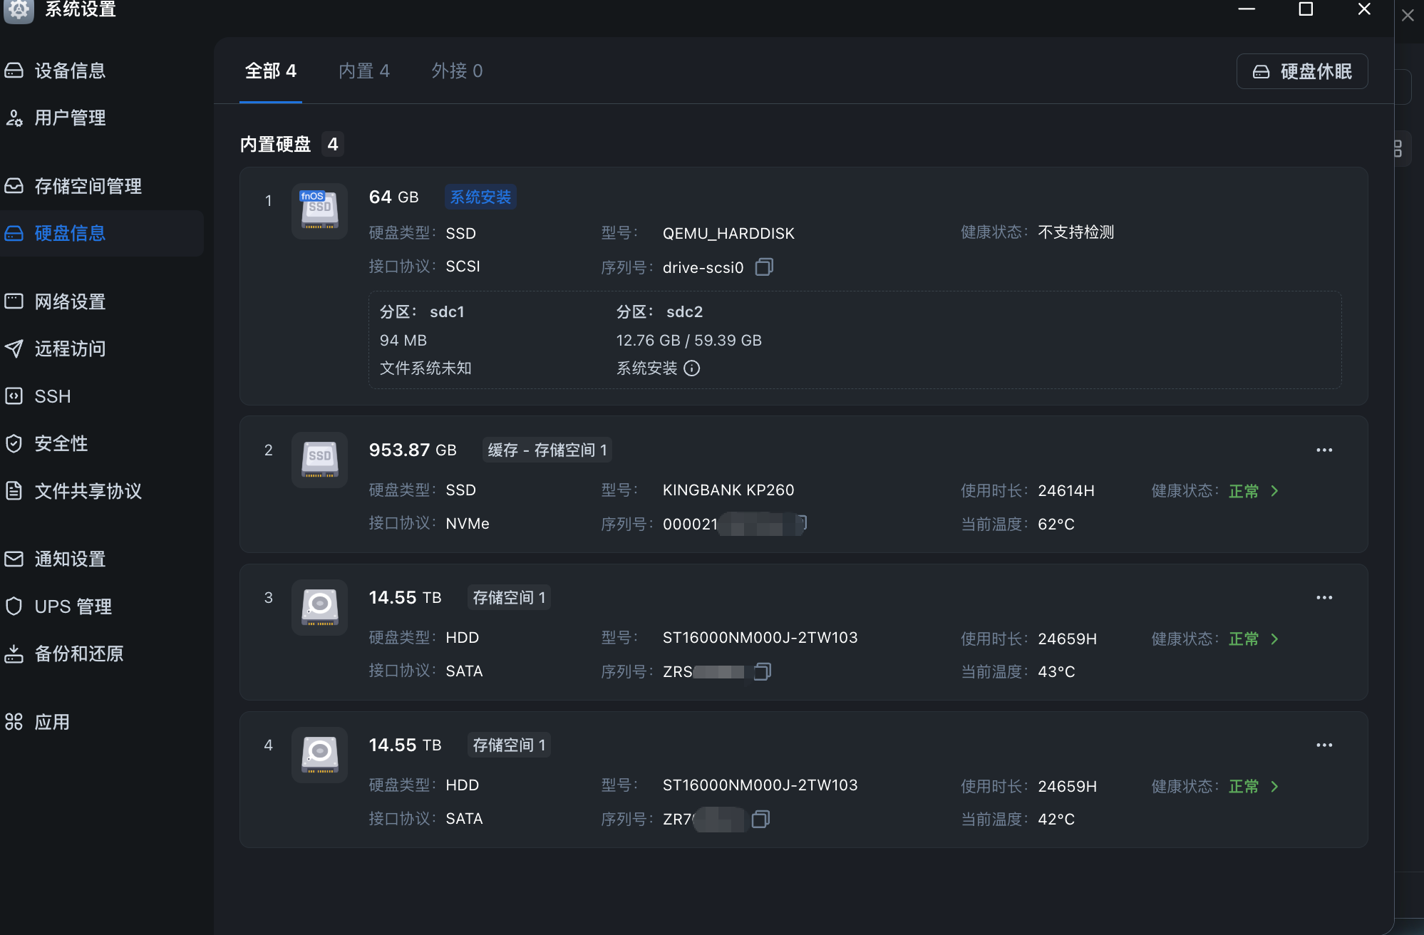Image resolution: width=1424 pixels, height=935 pixels.
Task: Expand health status details for disk 4
Action: pyautogui.click(x=1274, y=787)
